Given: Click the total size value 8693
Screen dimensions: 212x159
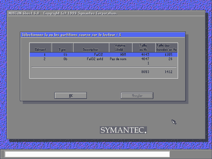Looking at the screenshot, I should pyautogui.click(x=145, y=72).
